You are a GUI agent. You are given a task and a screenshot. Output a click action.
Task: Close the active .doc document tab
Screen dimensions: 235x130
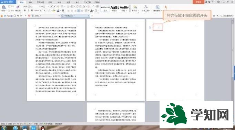[x=89, y=16]
